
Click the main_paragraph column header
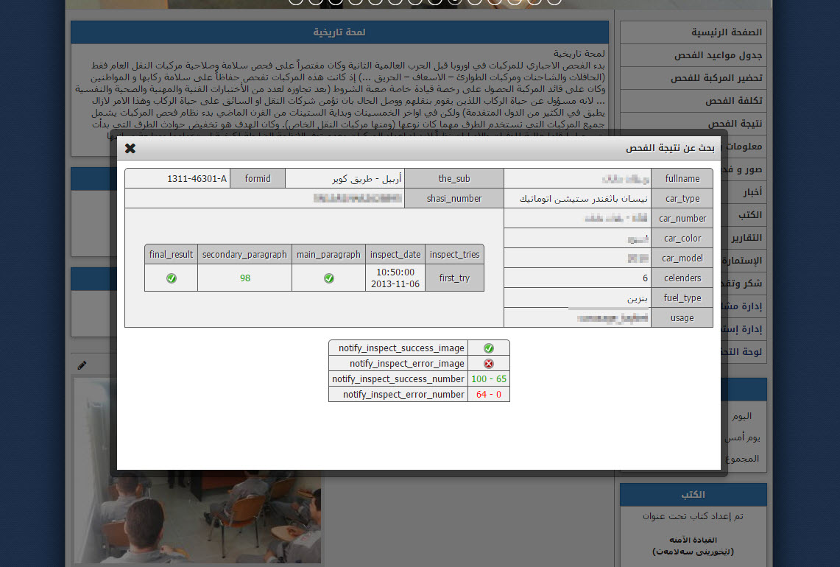coord(328,254)
